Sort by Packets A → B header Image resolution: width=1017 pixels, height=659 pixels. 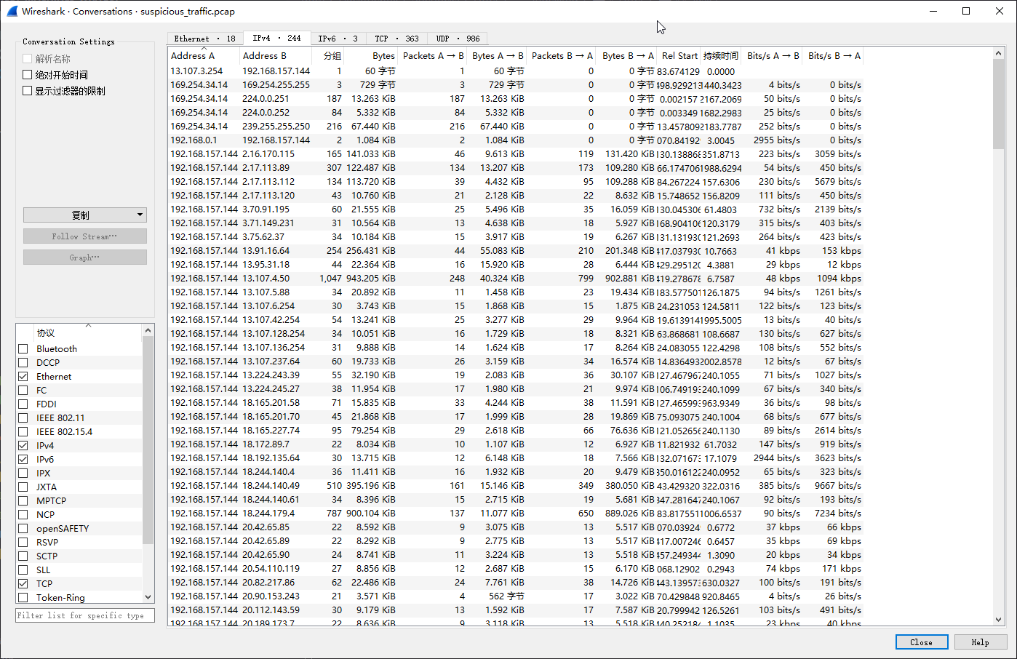click(433, 55)
